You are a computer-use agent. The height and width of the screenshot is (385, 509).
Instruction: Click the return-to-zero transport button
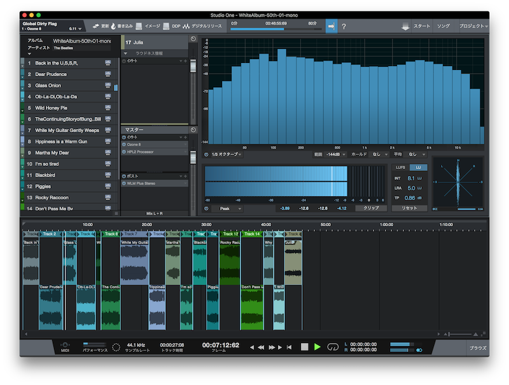click(x=289, y=348)
